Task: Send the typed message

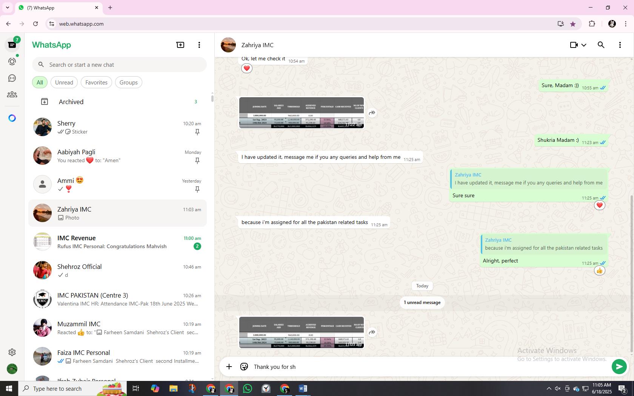Action: pos(619,367)
